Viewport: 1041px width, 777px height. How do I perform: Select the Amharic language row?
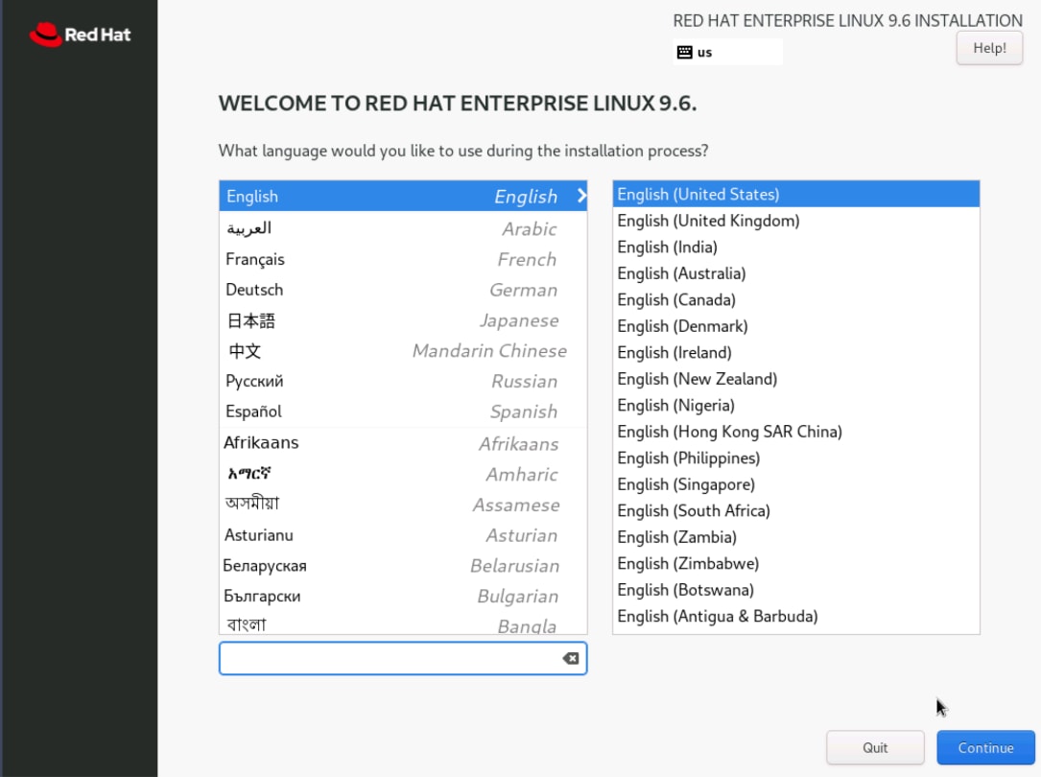(x=403, y=474)
